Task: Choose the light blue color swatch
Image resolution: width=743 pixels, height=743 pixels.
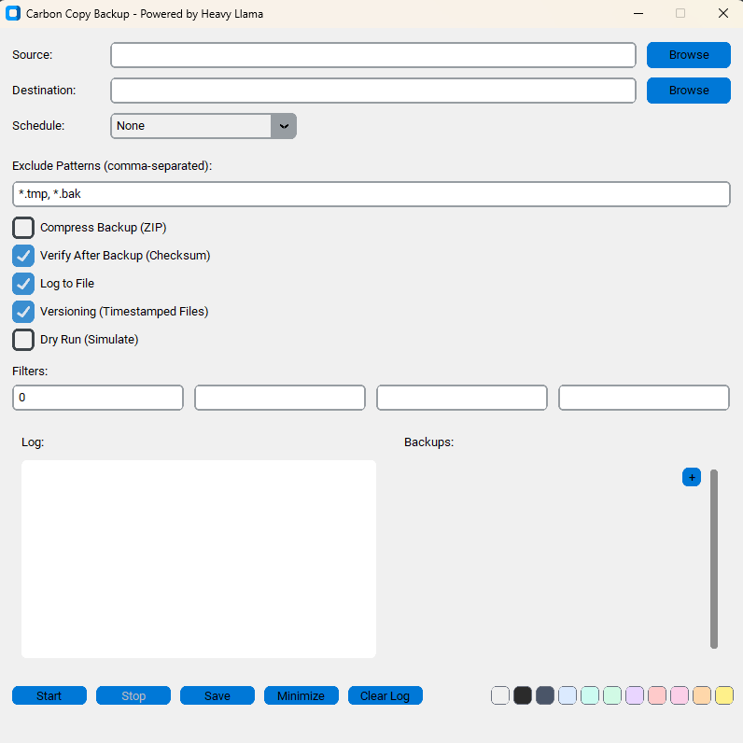Action: point(568,695)
